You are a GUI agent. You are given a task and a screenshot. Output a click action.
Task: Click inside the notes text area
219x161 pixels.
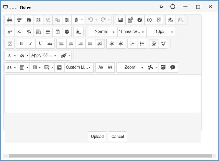coord(102,94)
